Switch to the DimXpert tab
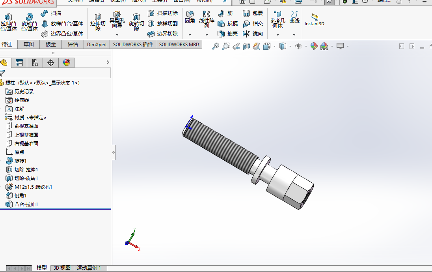Screen dimensions: 432x272 click(x=97, y=45)
